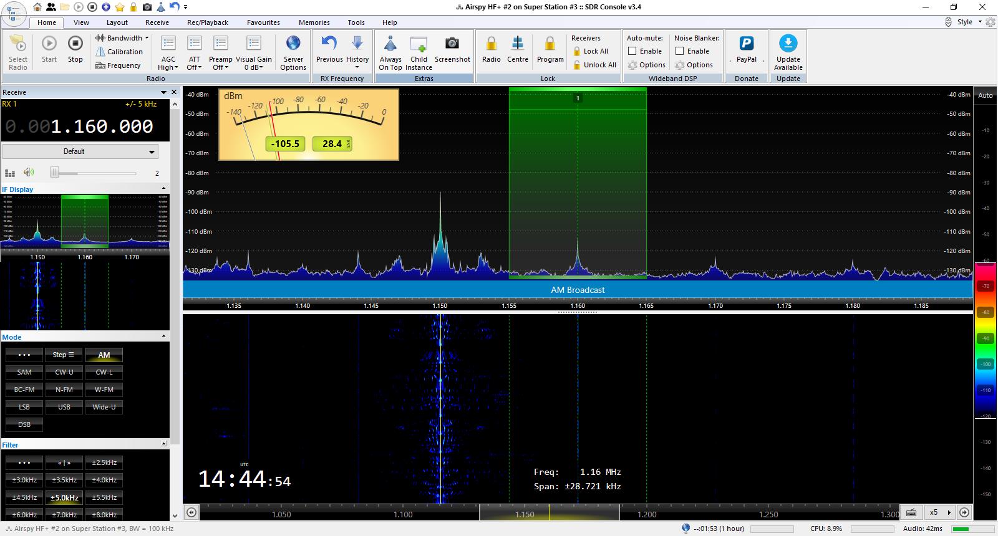
Task: Click the x5 zoom selector
Action: [940, 512]
